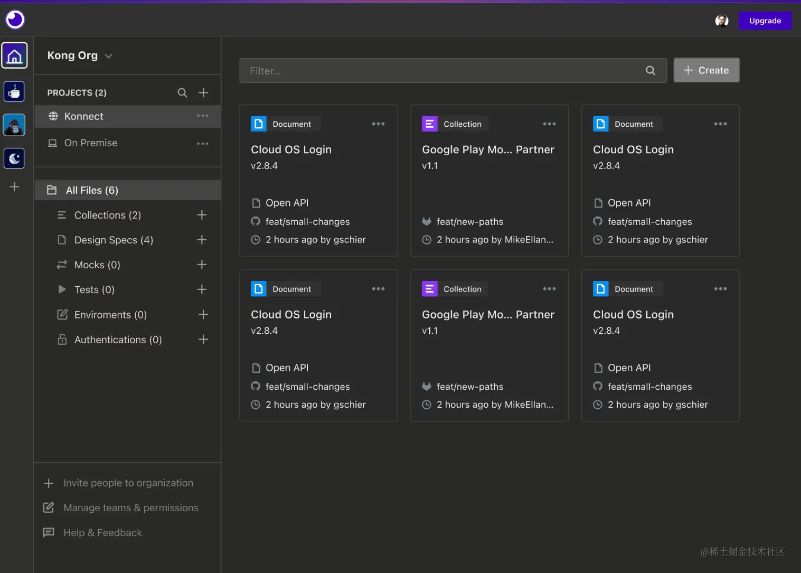This screenshot has width=801, height=573.
Task: Switch to the moon icon organization
Action: (14, 158)
